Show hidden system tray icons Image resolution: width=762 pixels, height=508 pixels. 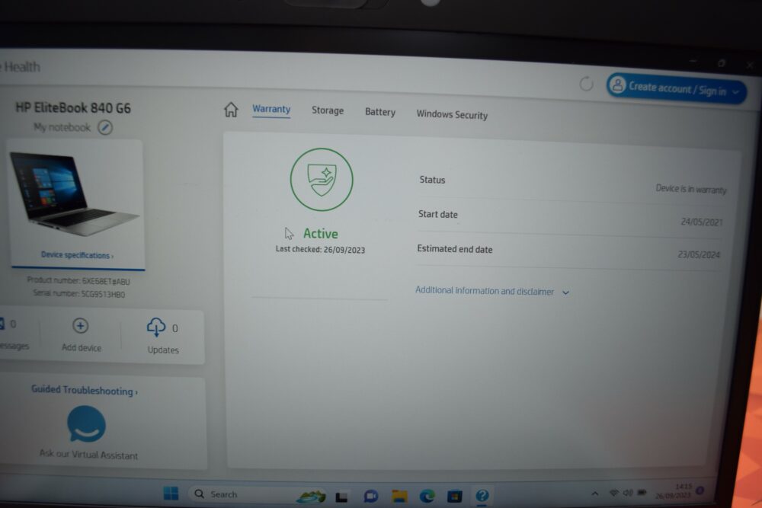[x=595, y=494]
